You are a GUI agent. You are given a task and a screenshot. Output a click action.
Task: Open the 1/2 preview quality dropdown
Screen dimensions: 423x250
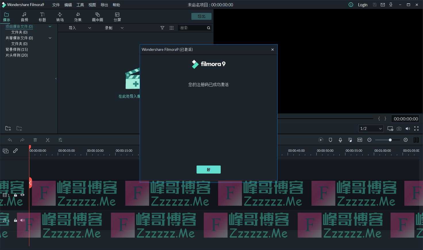[x=371, y=128]
